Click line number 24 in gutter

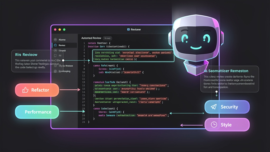pyautogui.click(x=84, y=122)
